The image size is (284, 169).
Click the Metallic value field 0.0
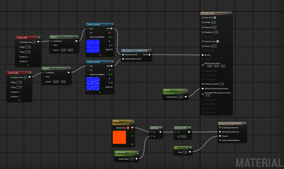click(x=213, y=22)
